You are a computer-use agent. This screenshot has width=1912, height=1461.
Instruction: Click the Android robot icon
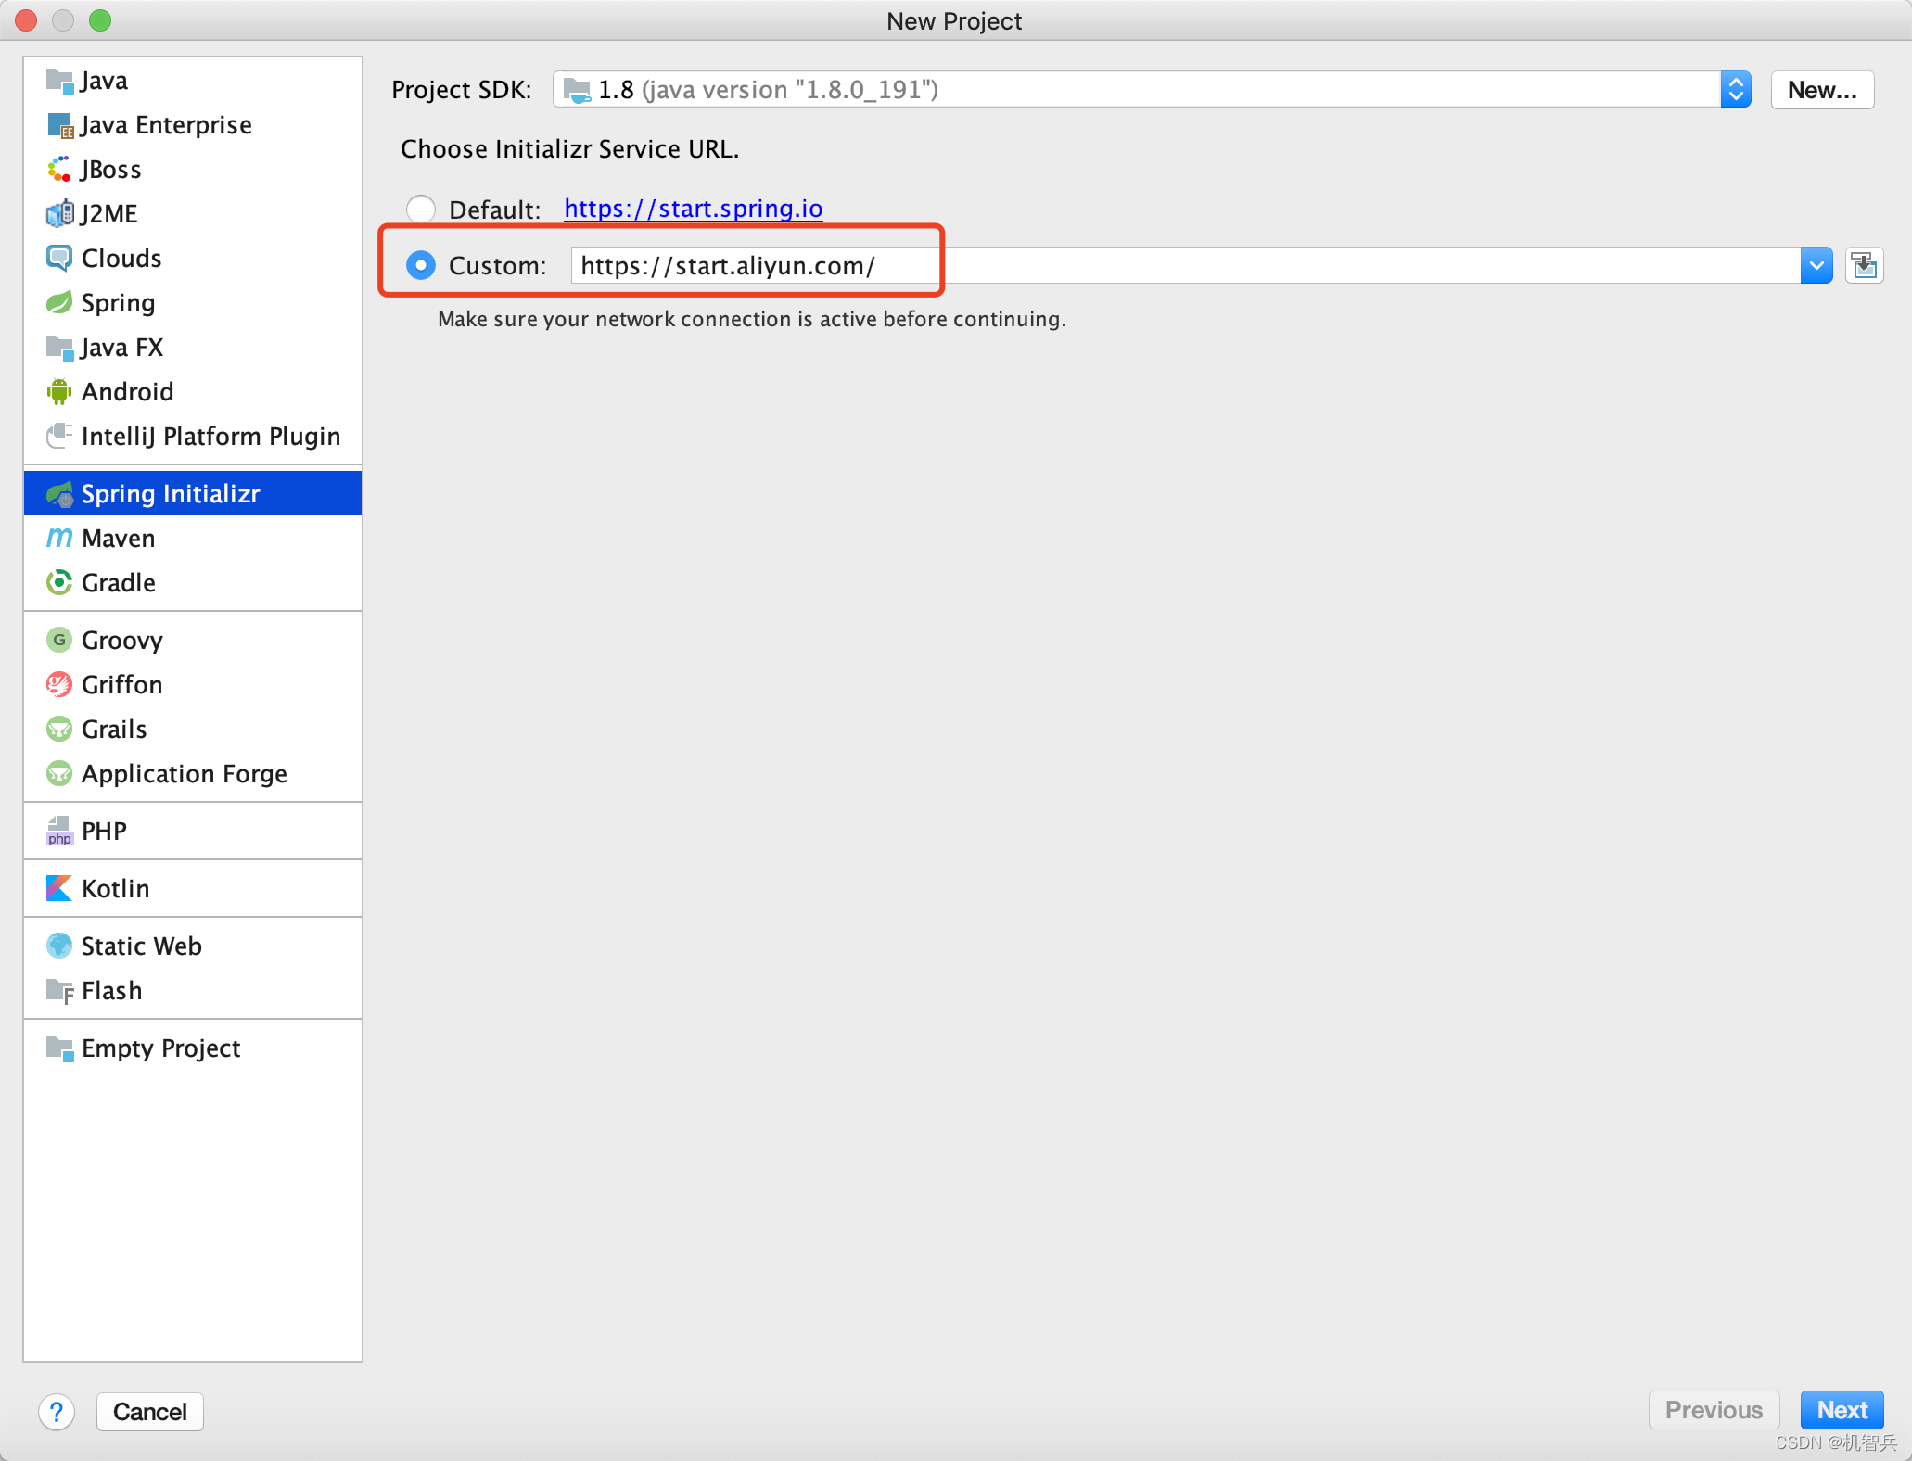pos(58,392)
